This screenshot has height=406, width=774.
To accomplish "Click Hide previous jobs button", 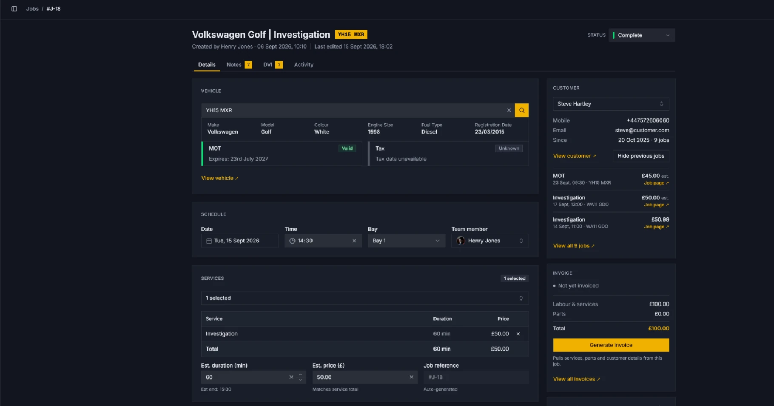I will (640, 156).
